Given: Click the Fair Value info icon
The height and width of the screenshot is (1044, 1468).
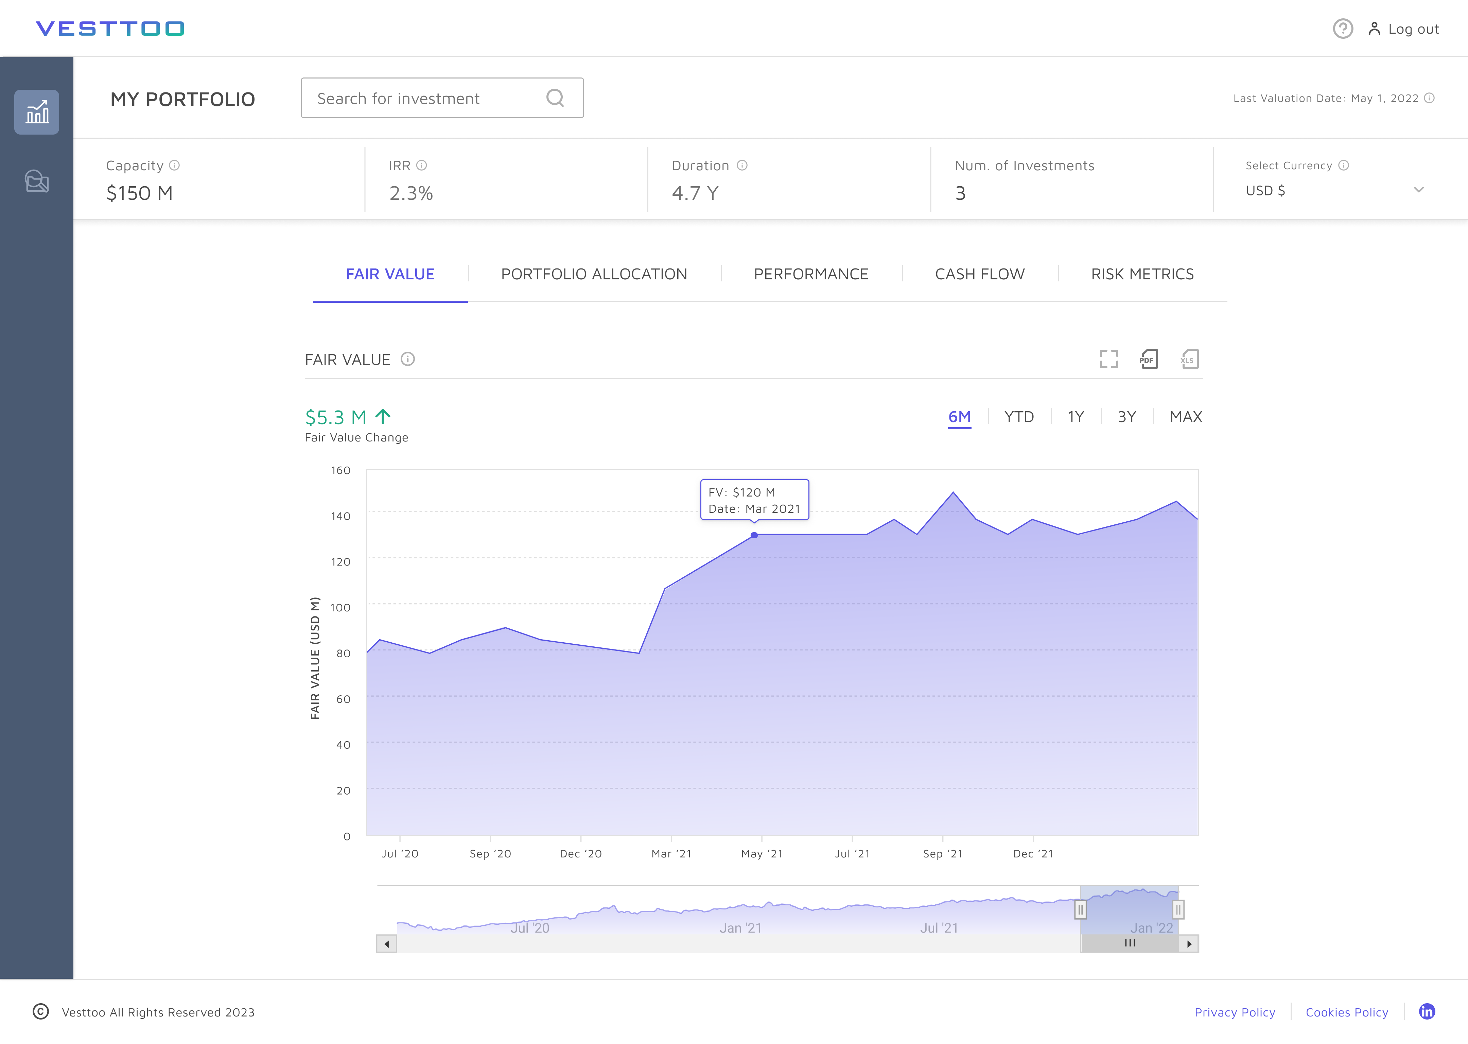Looking at the screenshot, I should (x=407, y=359).
